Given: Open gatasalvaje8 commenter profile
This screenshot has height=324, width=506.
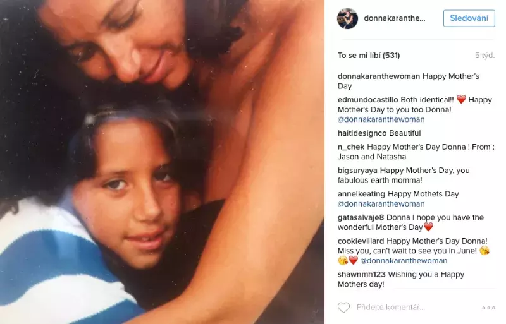Looking at the screenshot, I should point(361,218).
